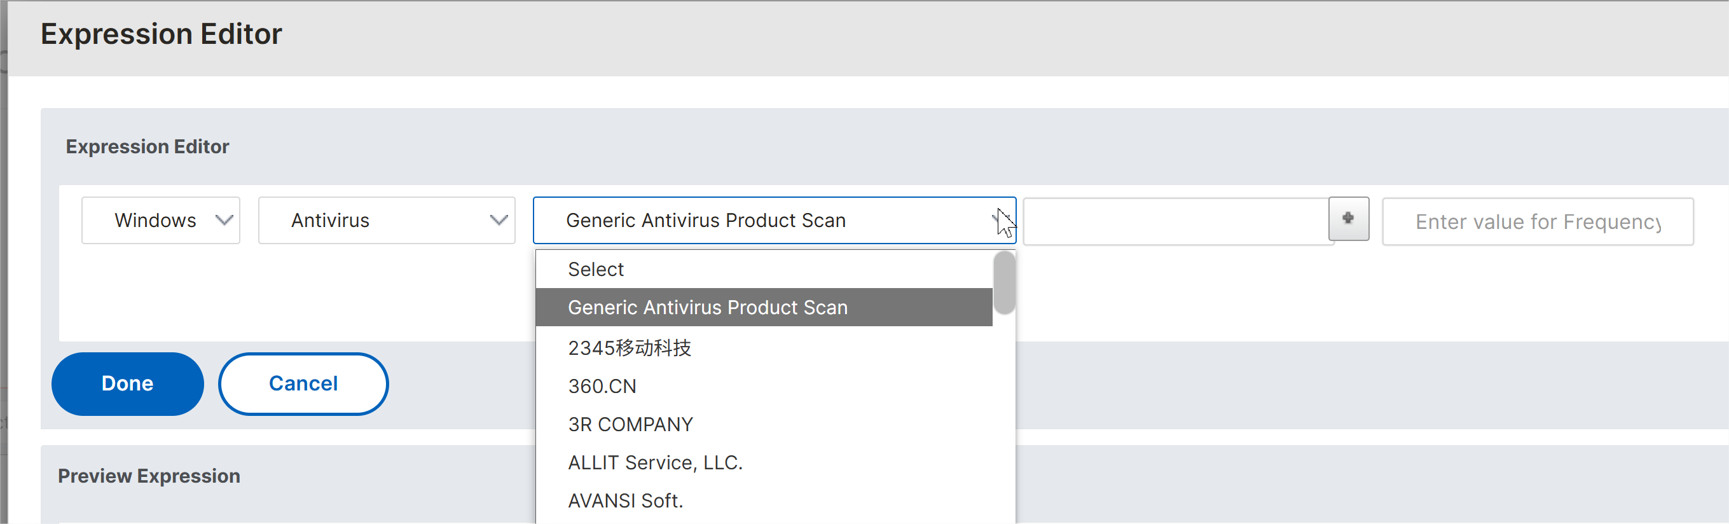The width and height of the screenshot is (1729, 524).
Task: Open the Windows operating system dropdown
Action: click(160, 220)
